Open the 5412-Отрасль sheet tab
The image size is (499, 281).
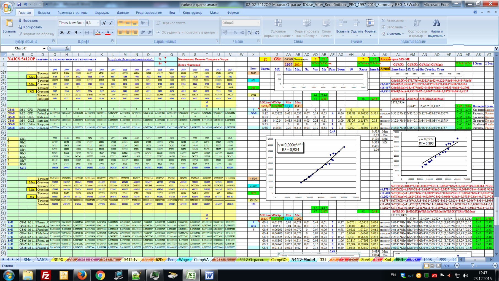pyautogui.click(x=251, y=259)
